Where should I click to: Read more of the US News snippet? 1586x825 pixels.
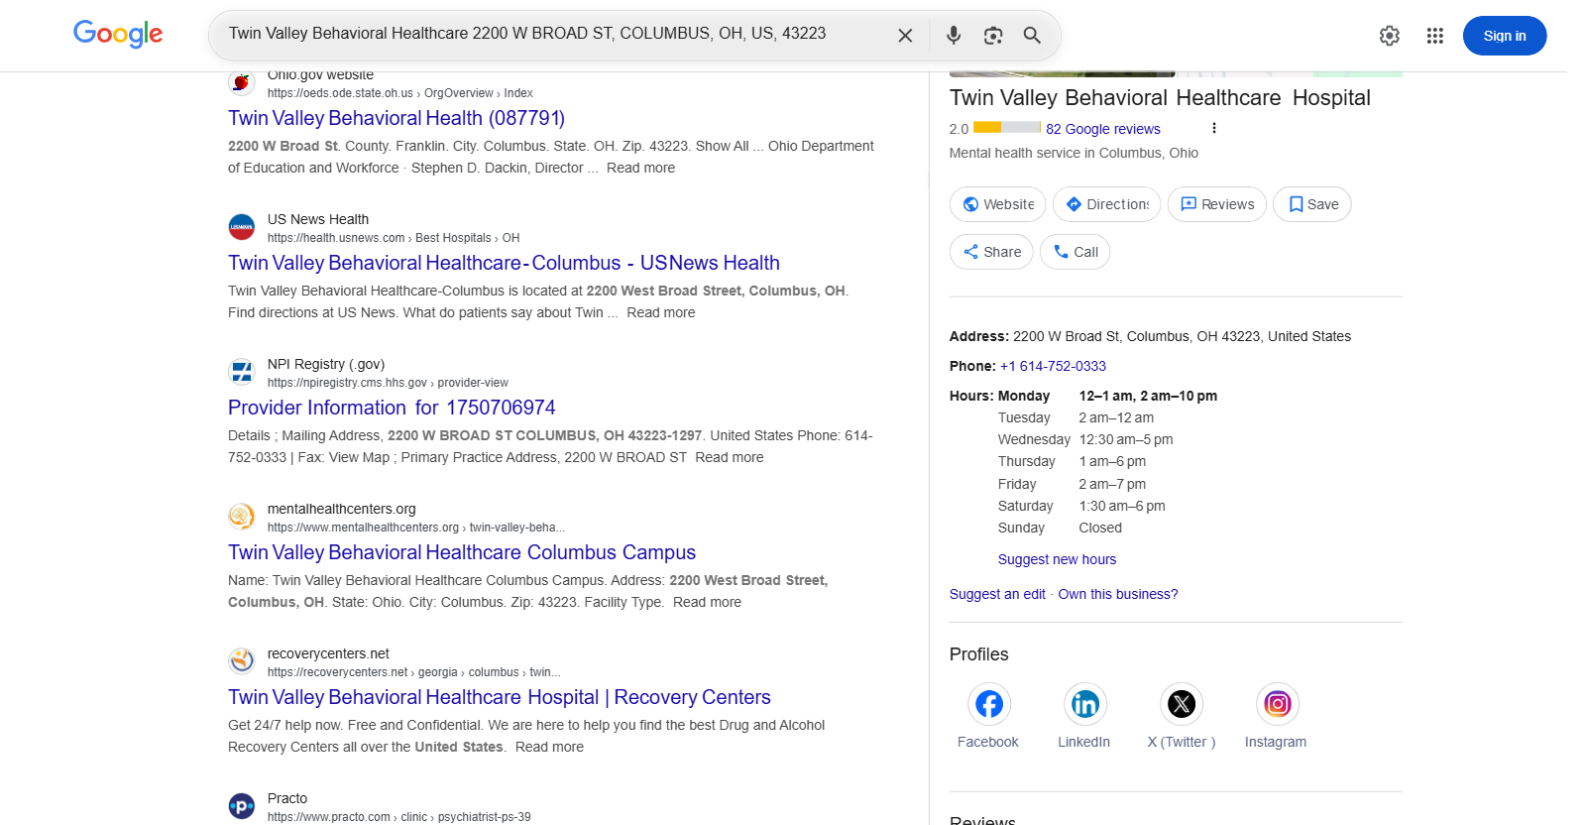point(660,312)
